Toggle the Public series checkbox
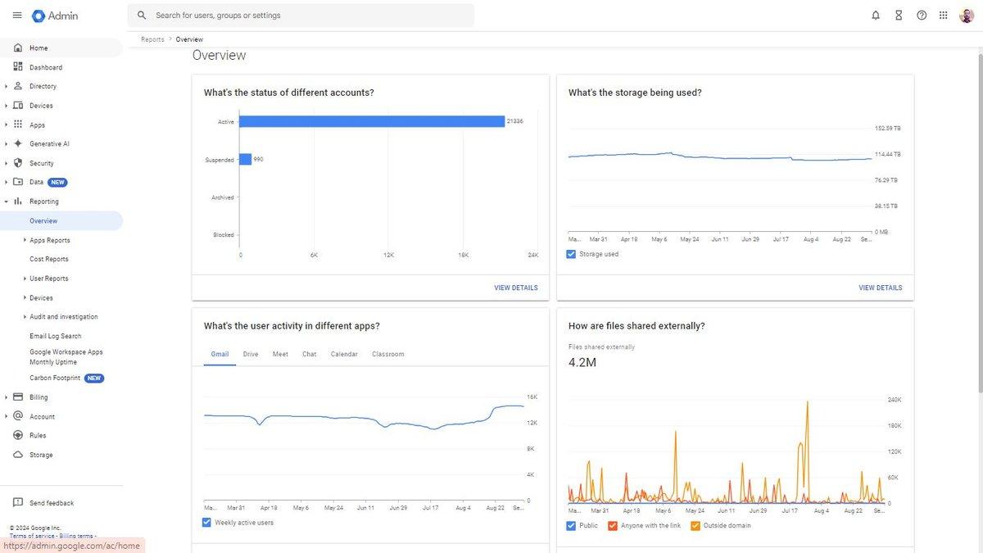The image size is (983, 553). click(571, 526)
